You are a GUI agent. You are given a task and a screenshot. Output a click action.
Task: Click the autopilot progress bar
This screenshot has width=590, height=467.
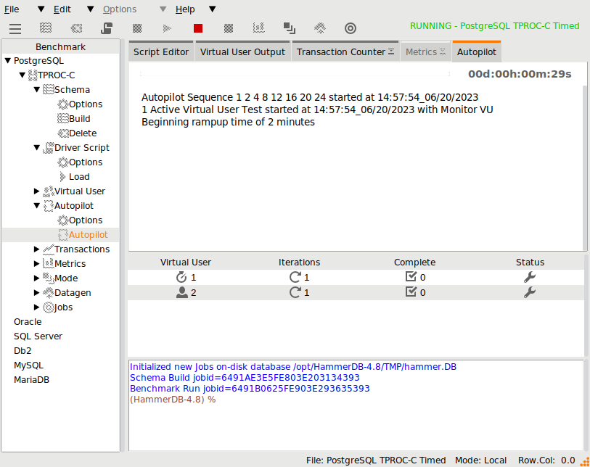click(x=295, y=74)
